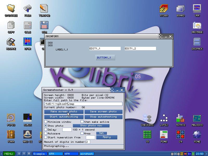Launch the ANIMAGE desktop icon
The height and width of the screenshot is (156, 208).
[197, 26]
